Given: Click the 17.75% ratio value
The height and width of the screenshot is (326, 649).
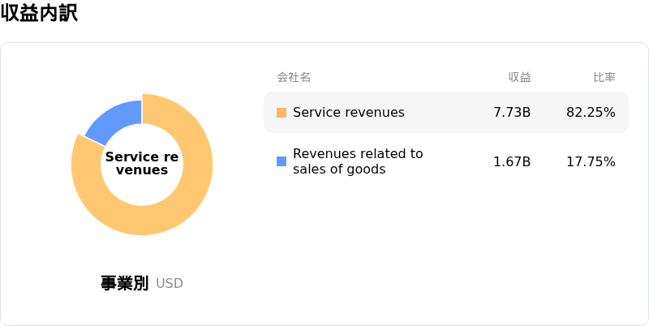Looking at the screenshot, I should 591,161.
